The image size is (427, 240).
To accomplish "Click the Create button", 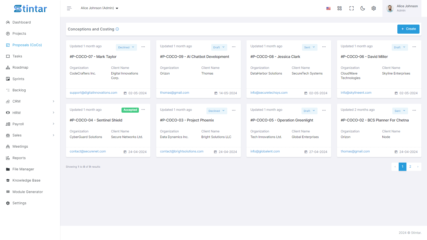I will [x=408, y=29].
